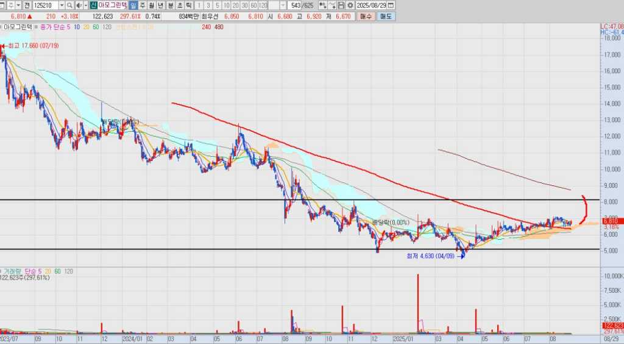This screenshot has width=624, height=344.
Task: Click the date field showing 2025/08/29
Action: pos(370,5)
